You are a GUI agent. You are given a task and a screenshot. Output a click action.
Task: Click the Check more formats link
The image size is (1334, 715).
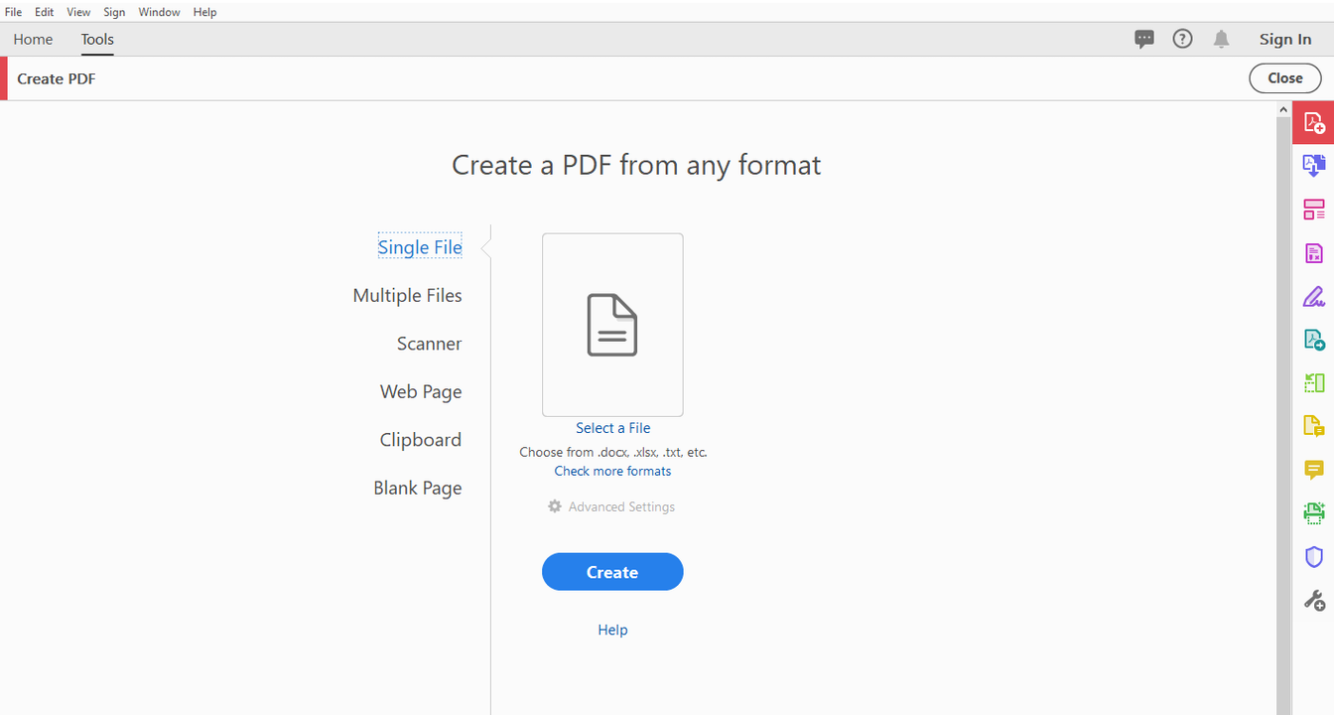[x=612, y=471]
